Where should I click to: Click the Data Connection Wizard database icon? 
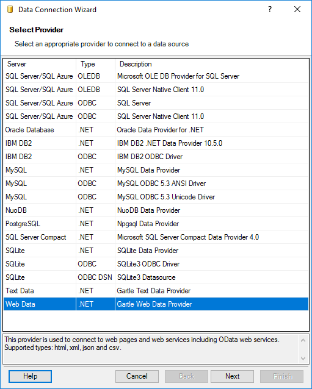pyautogui.click(x=10, y=9)
